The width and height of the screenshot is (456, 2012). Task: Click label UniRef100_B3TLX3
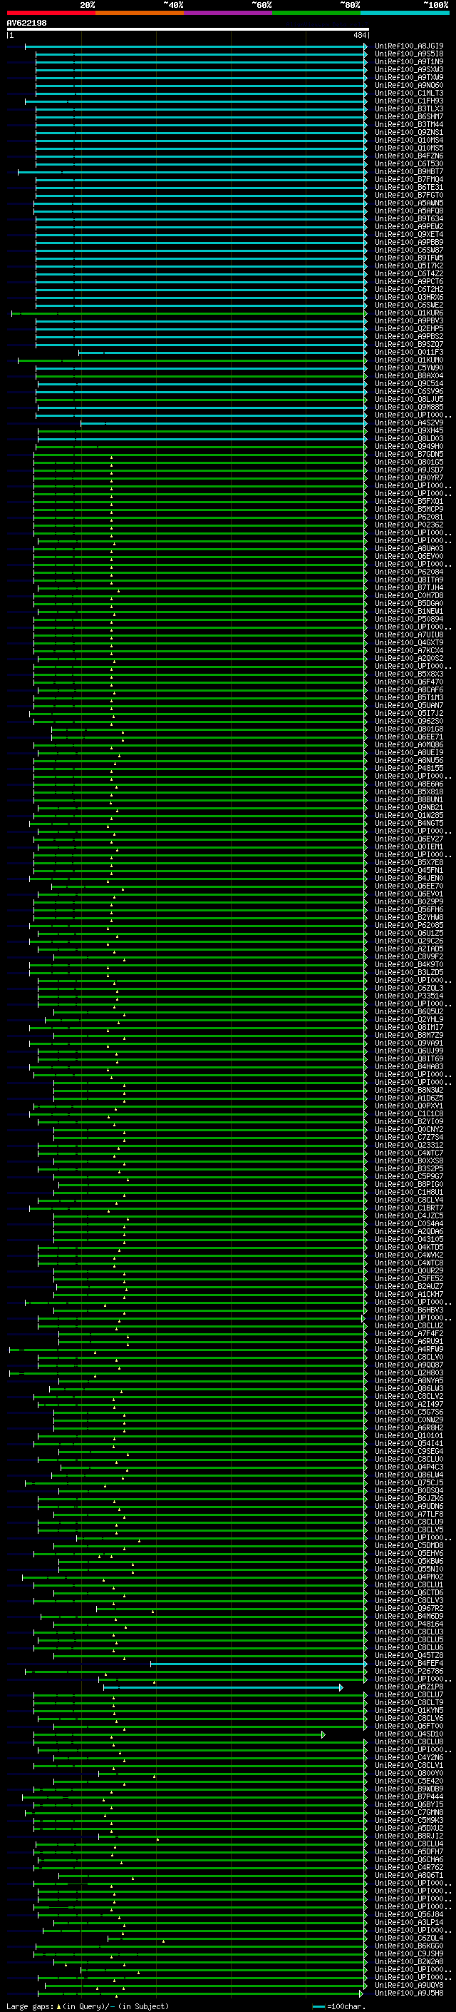pyautogui.click(x=409, y=108)
